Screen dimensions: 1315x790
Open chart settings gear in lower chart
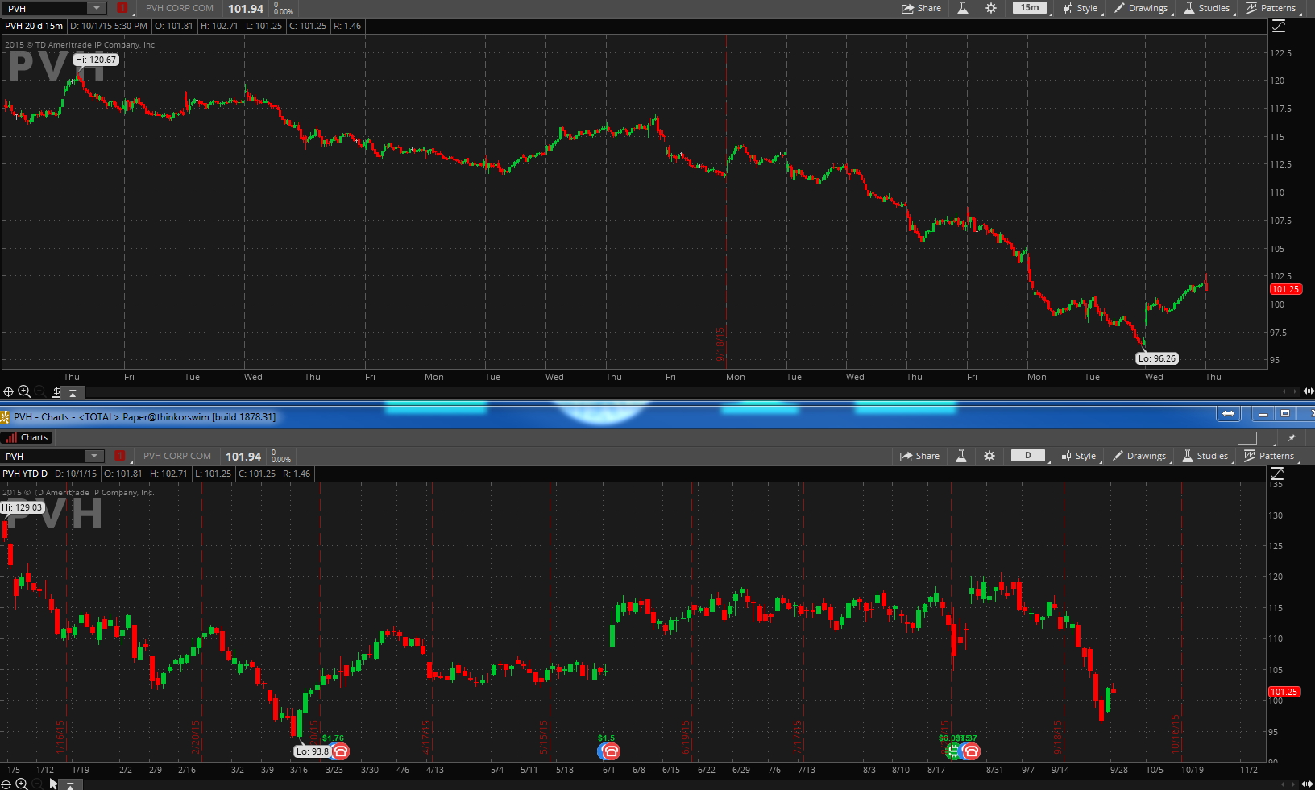pos(989,456)
